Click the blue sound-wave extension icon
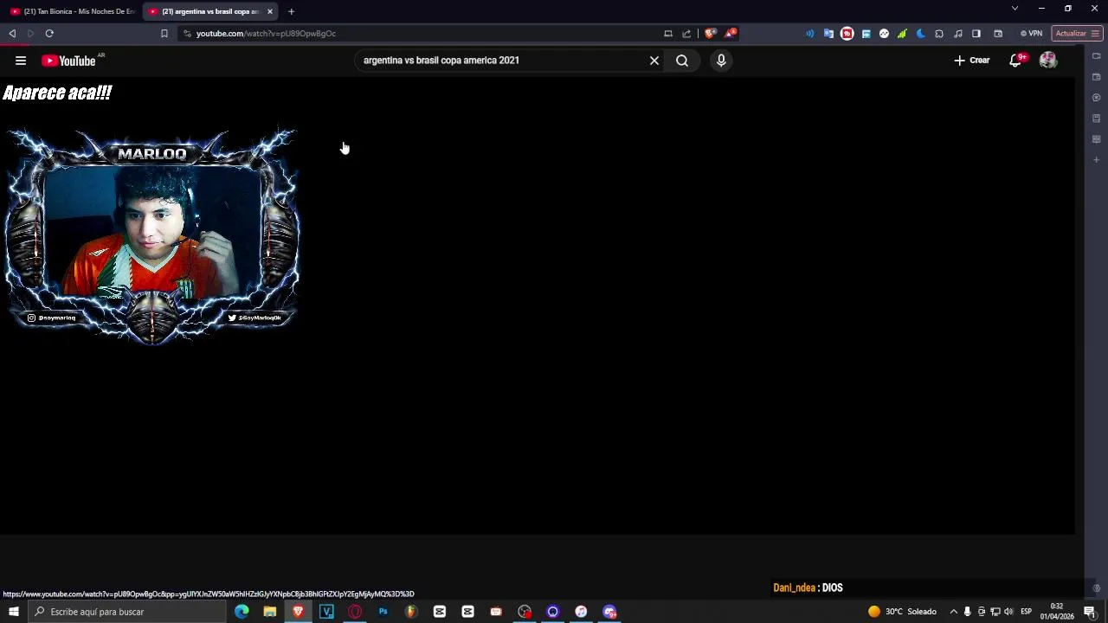The width and height of the screenshot is (1108, 623). (x=810, y=34)
